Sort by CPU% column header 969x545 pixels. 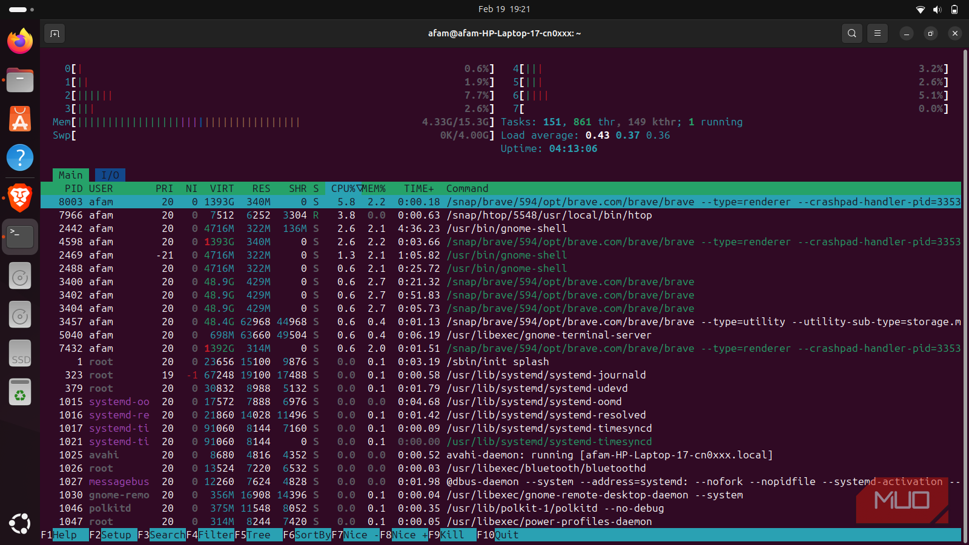coord(343,188)
